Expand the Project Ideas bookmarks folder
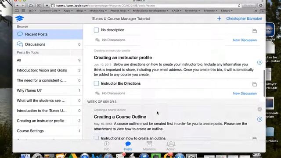This screenshot has width=281, height=158. click(x=119, y=11)
